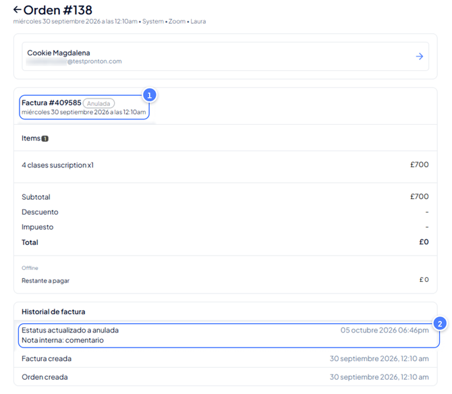Click the Offline payment method label
Viewport: 452px width, 394px height.
30,268
